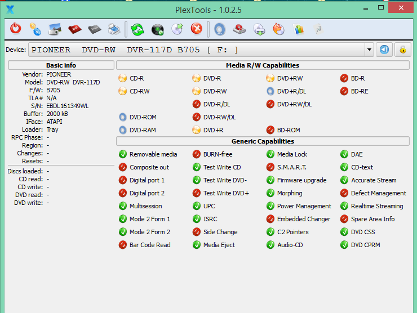Click the red X cancel icon
The width and height of the screenshot is (417, 313).
click(197, 29)
